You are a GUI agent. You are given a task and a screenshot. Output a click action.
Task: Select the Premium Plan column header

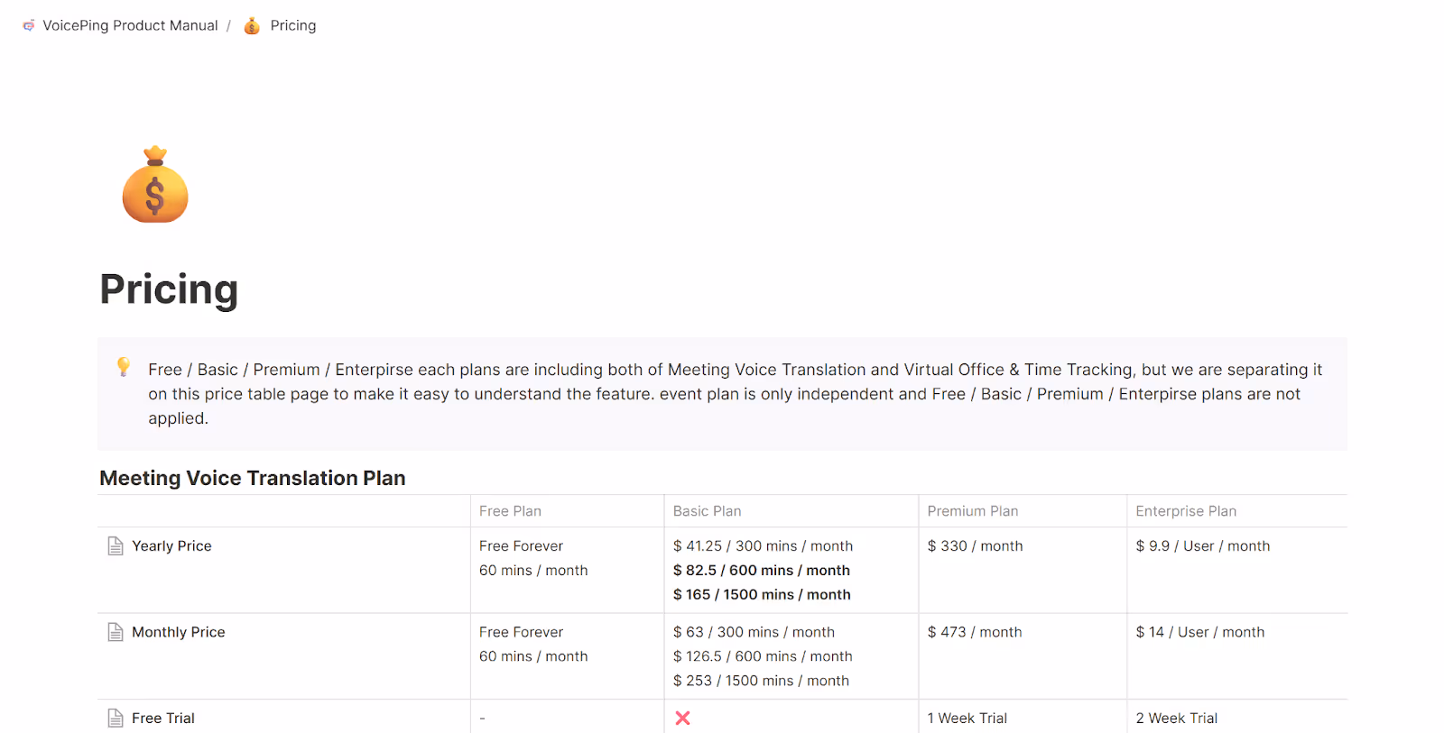973,511
